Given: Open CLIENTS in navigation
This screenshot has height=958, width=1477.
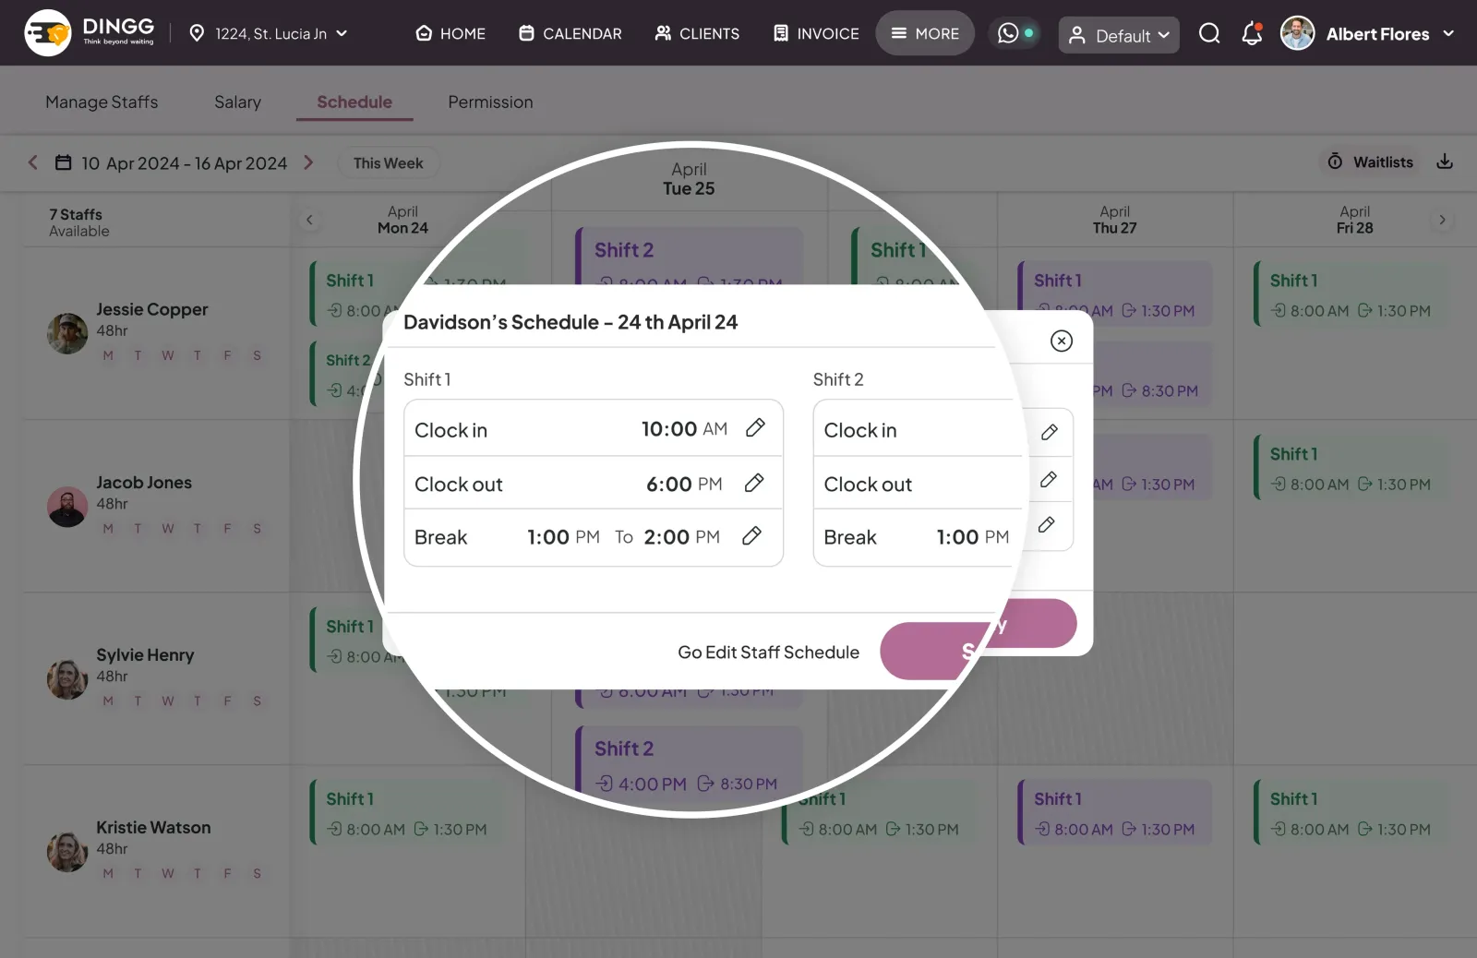Looking at the screenshot, I should click(697, 33).
